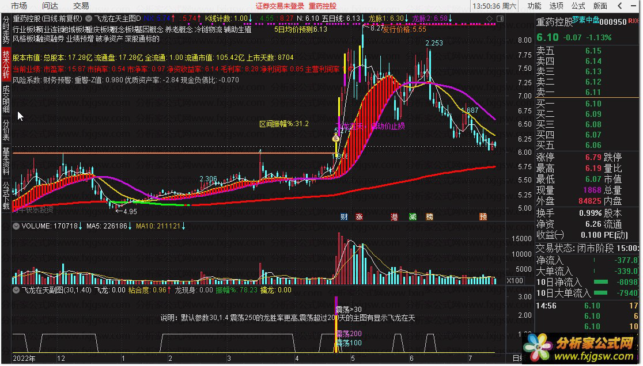Open the 功能 menu
The height and width of the screenshot is (366, 643).
click(534, 6)
